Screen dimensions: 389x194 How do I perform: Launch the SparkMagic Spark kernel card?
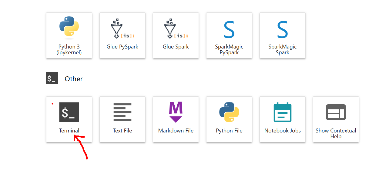click(x=283, y=35)
